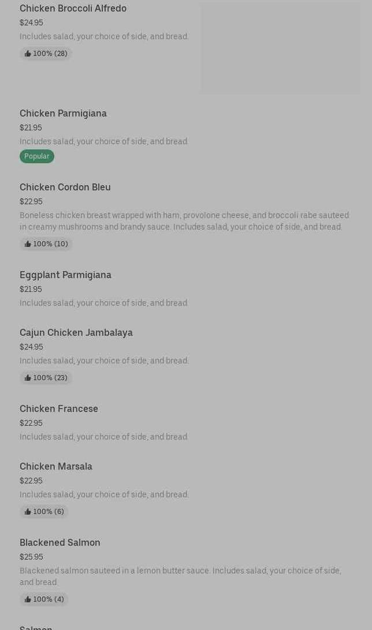Screen dimensions: 372x630
Task: Select Chicken Cordon Bleu dish title
Action: [65, 187]
